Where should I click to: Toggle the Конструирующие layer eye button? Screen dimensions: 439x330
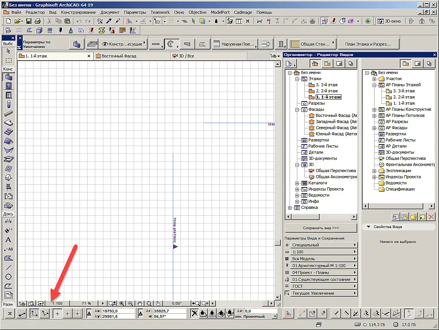[123, 44]
